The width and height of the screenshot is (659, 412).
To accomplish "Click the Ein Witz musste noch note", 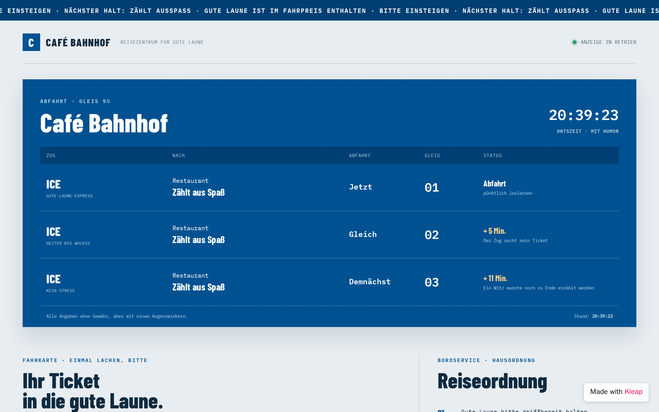I will coord(539,288).
